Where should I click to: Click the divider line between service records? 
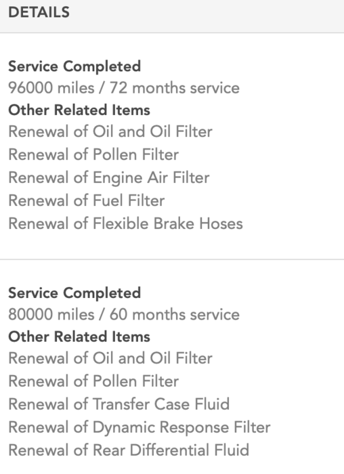point(172,259)
